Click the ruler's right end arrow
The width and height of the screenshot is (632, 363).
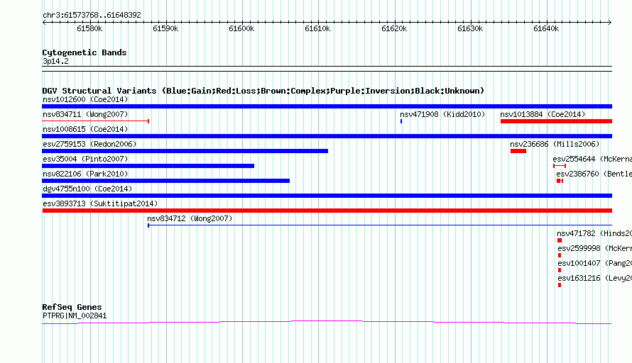pyautogui.click(x=609, y=22)
